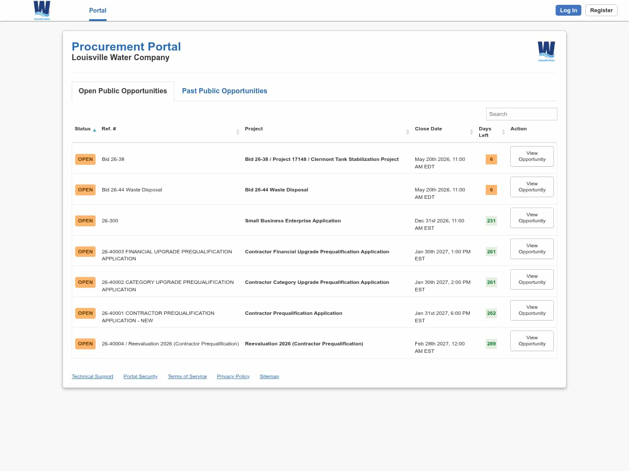Open the Sitemap link
Viewport: 629px width, 471px height.
(x=269, y=376)
